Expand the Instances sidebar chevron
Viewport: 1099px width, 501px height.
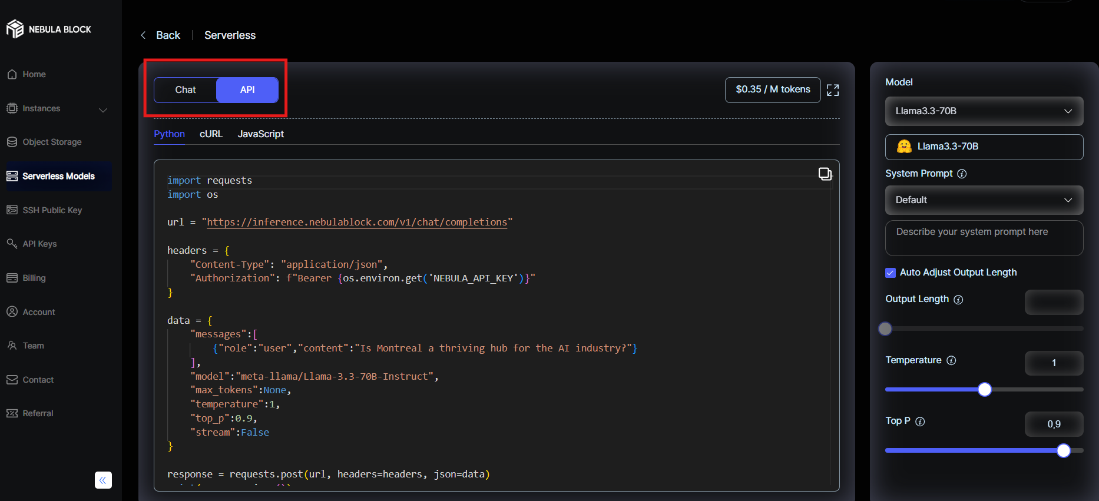(103, 110)
